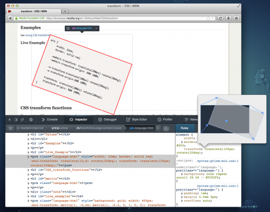Open syntax-prism-min.css:1 link beside :not(pre)
This screenshot has height=212, width=270.
click(x=218, y=161)
